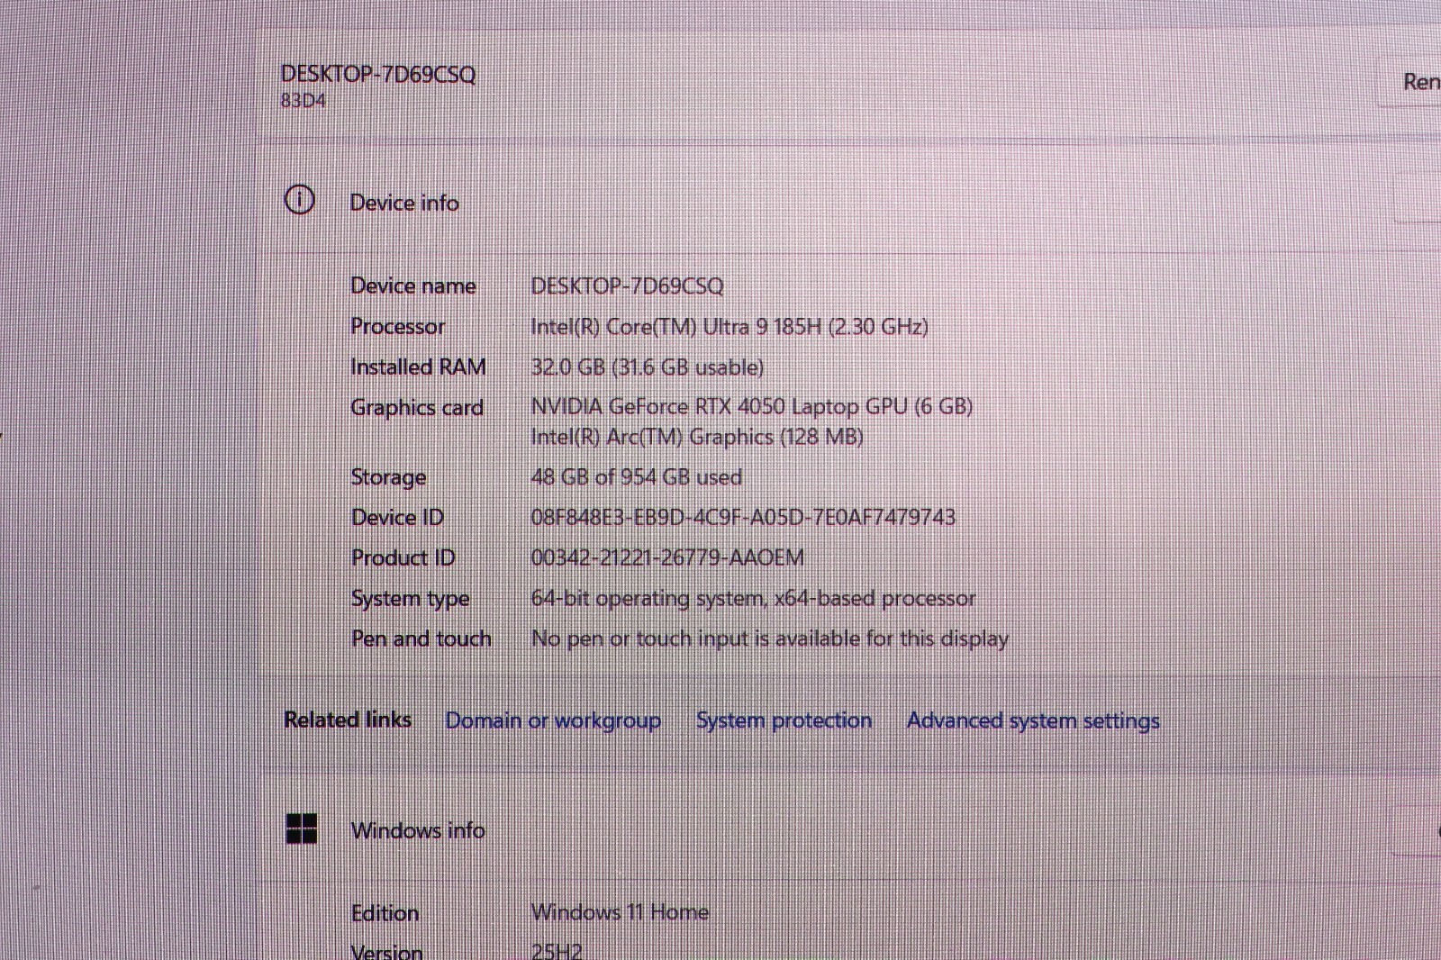The height and width of the screenshot is (960, 1441).
Task: Open the Domain or workgroup link
Action: [x=553, y=720]
